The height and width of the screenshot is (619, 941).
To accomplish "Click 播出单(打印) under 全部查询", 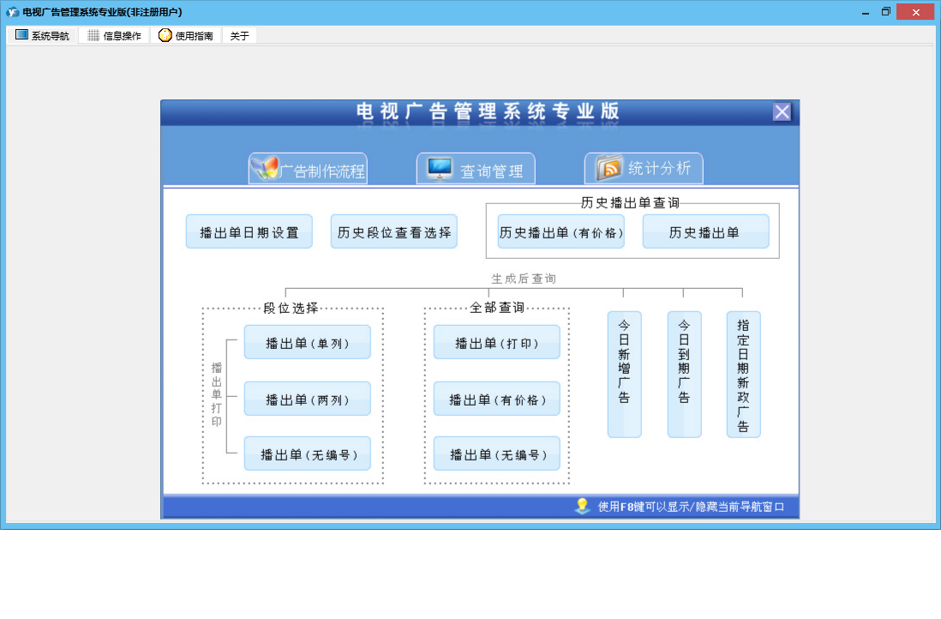I will click(x=497, y=342).
